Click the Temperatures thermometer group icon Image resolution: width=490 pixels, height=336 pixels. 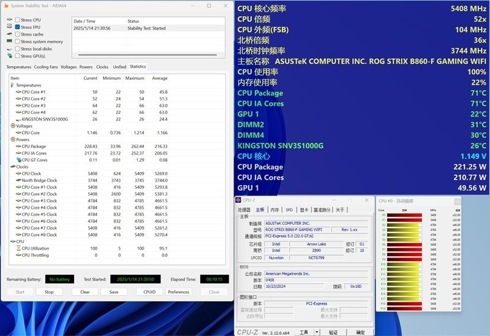[x=12, y=85]
